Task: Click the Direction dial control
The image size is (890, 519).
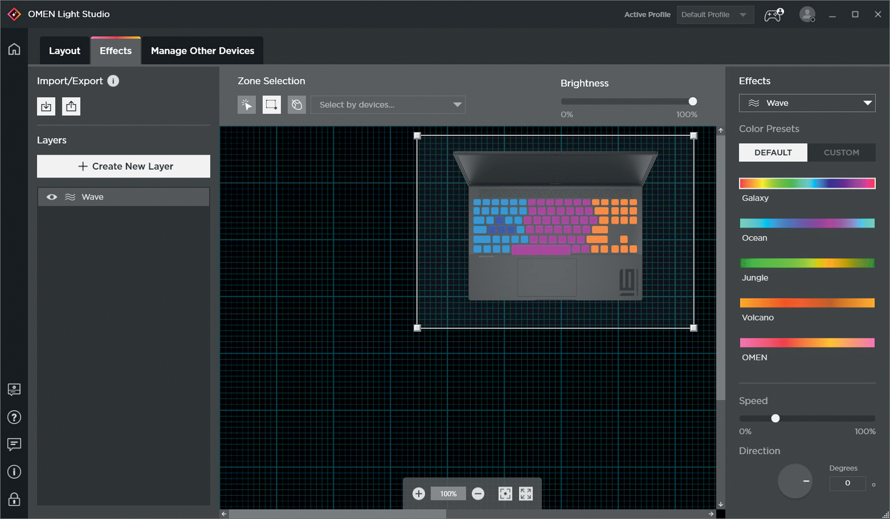Action: 795,481
